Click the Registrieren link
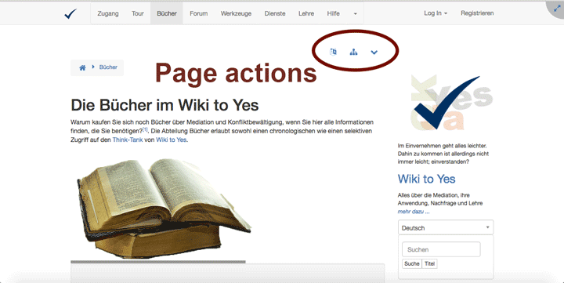Viewport: 564px width, 283px height. coord(477,13)
